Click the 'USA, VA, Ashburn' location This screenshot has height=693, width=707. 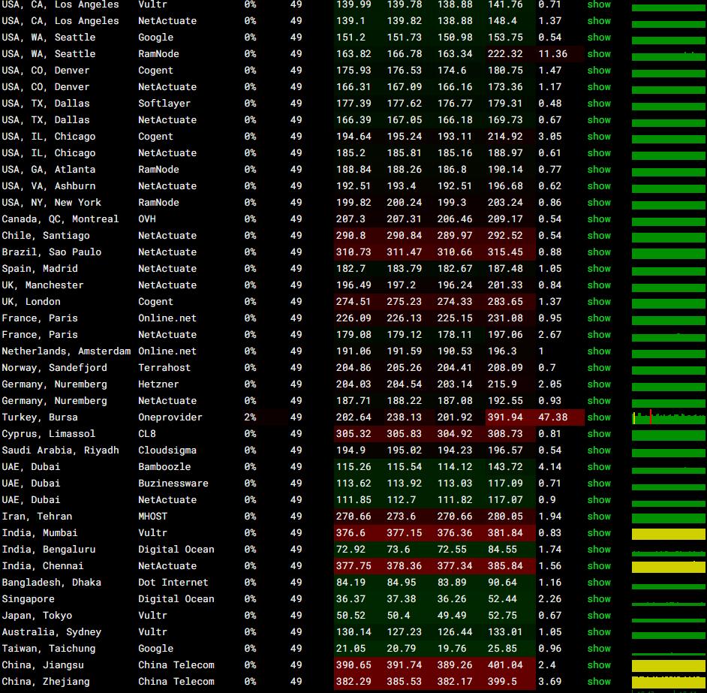(x=49, y=186)
